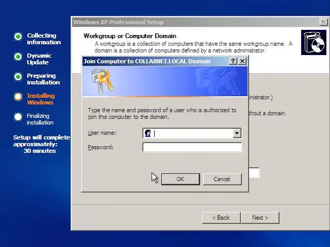Click the Preparing installation step indicator
Screen dimensions: 330x247
click(18, 77)
